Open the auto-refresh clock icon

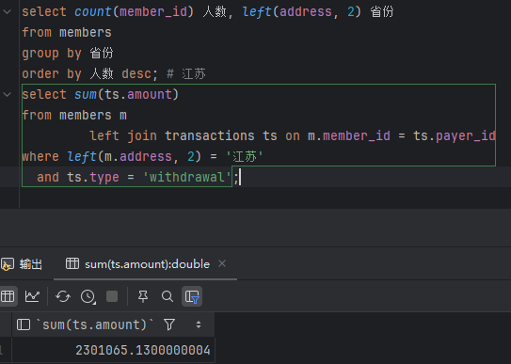(x=88, y=296)
